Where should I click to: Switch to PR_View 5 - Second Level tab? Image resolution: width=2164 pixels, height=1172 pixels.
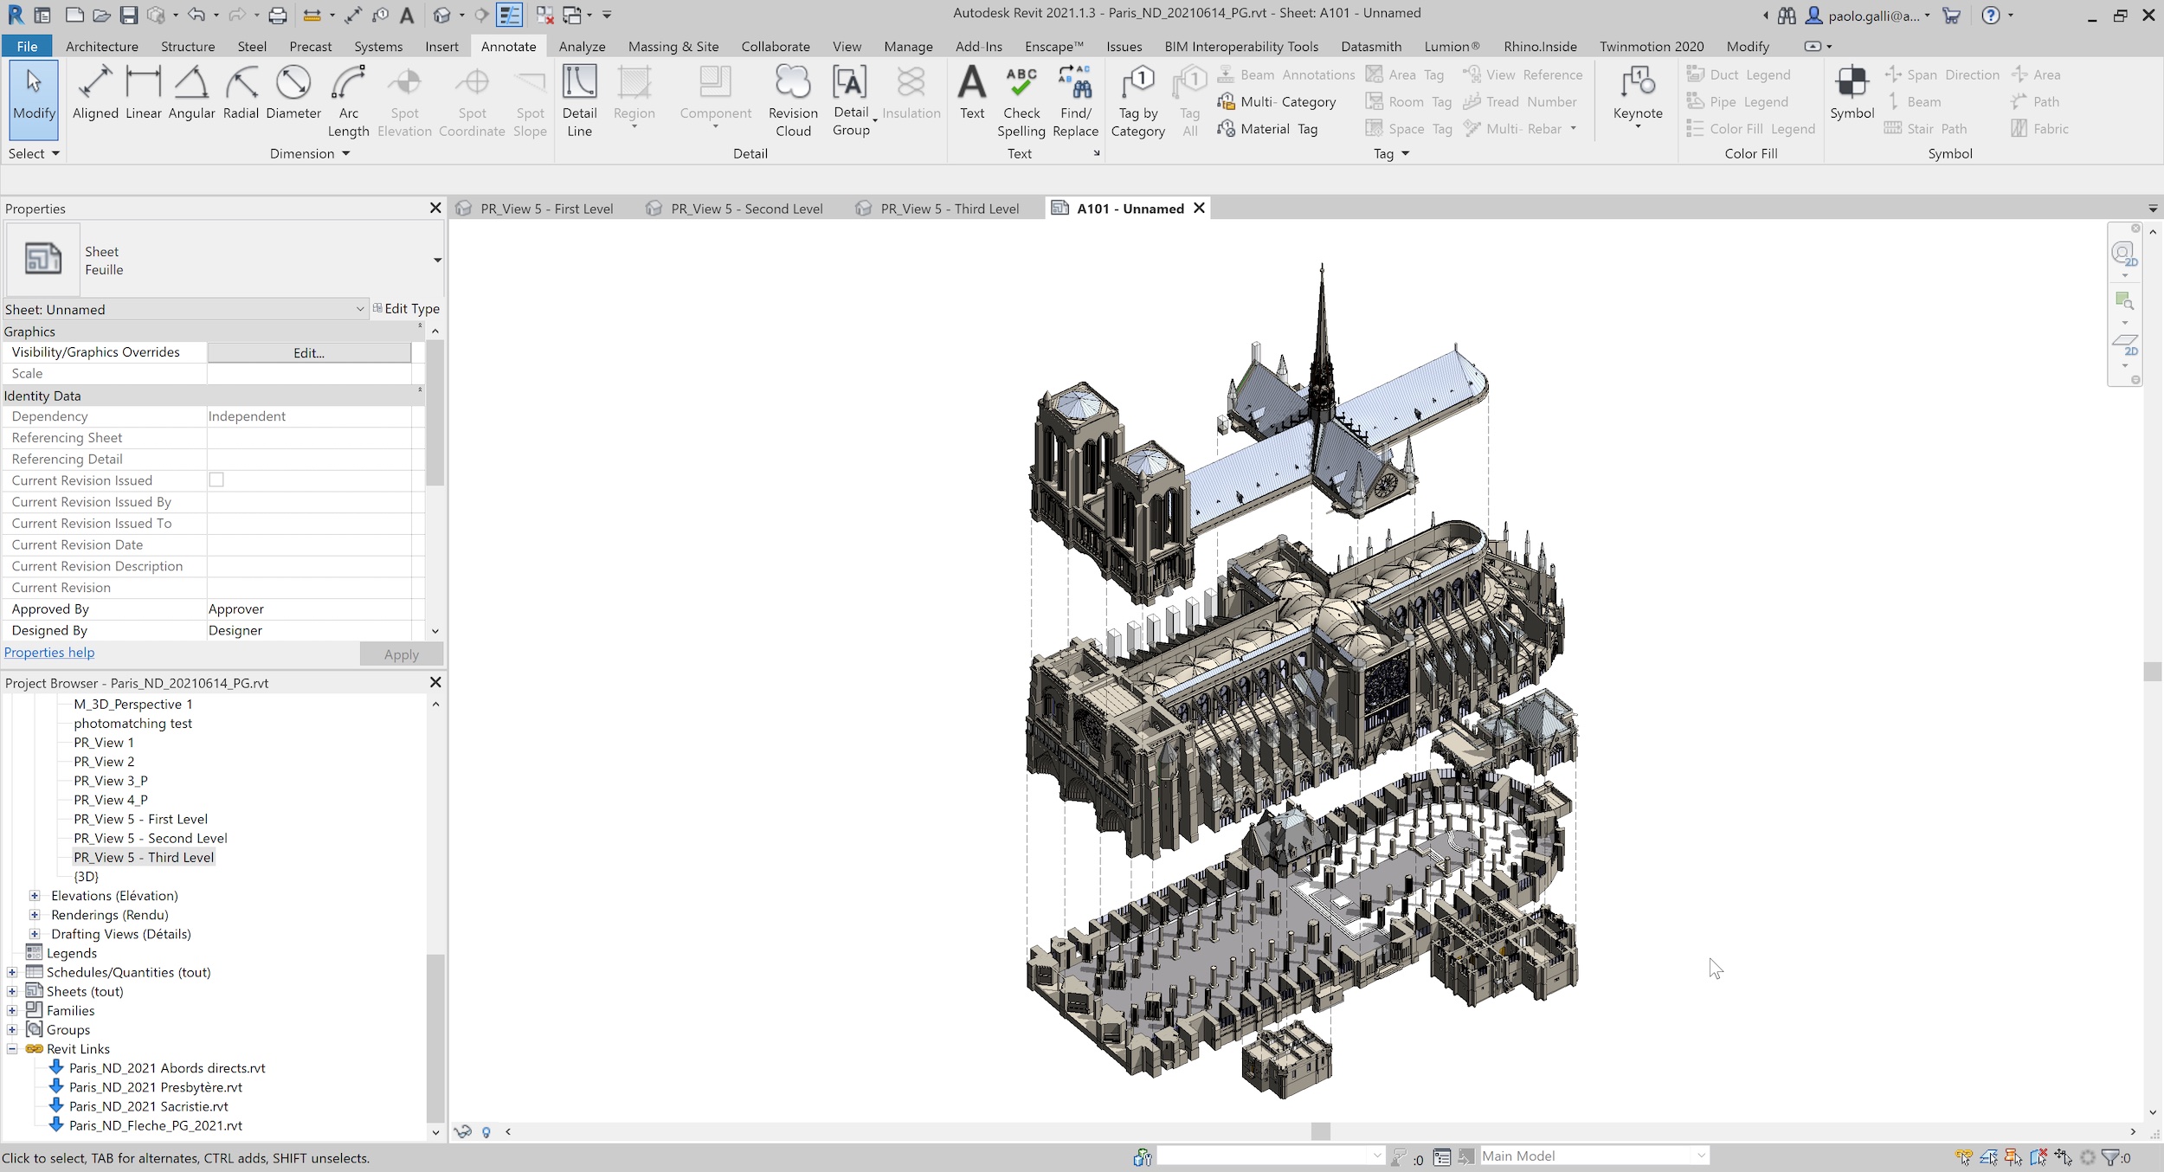coord(746,209)
